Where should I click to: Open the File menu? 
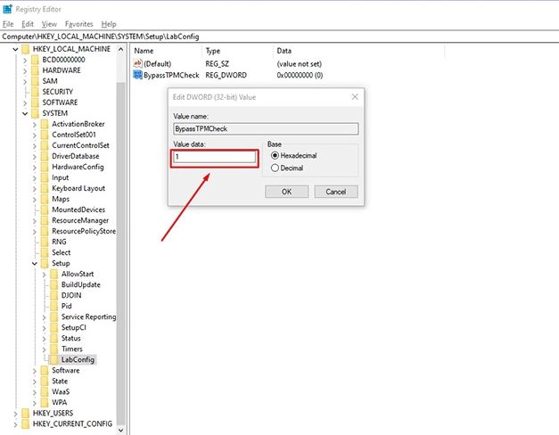coord(8,24)
